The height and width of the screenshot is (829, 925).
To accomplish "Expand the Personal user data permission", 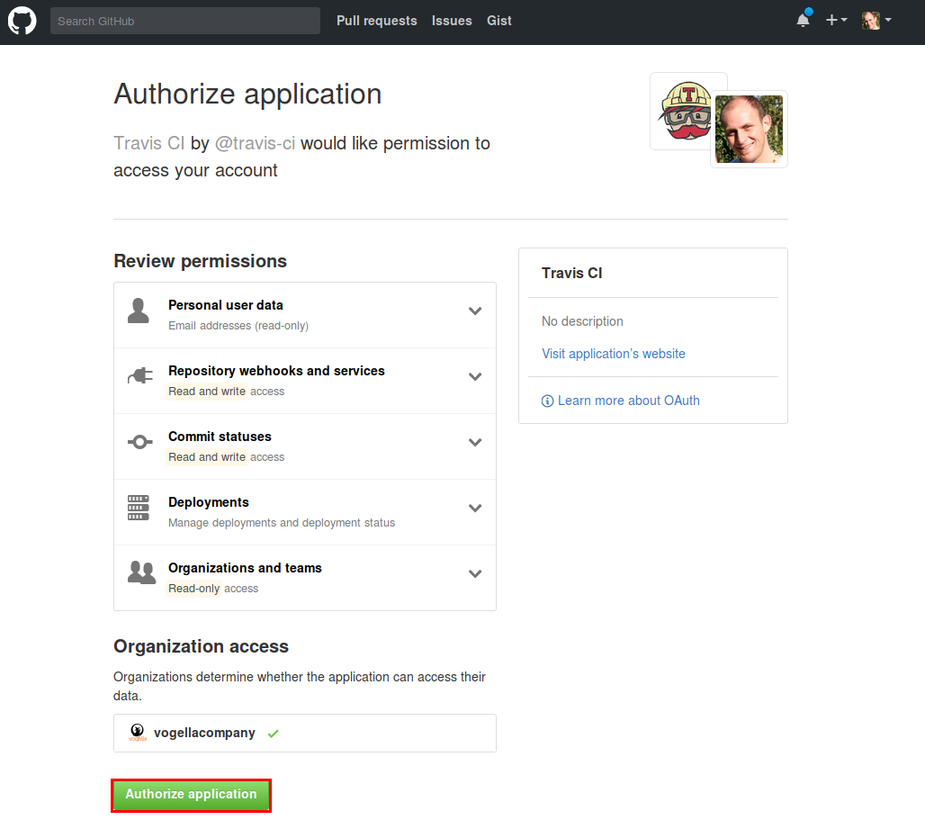I will click(x=475, y=311).
